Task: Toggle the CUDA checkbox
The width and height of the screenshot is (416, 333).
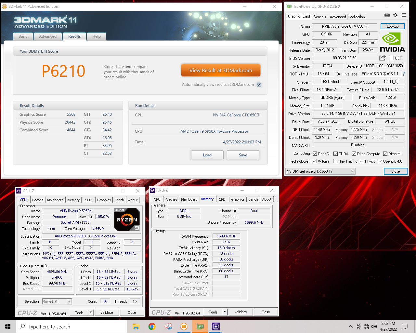Action: (335, 154)
